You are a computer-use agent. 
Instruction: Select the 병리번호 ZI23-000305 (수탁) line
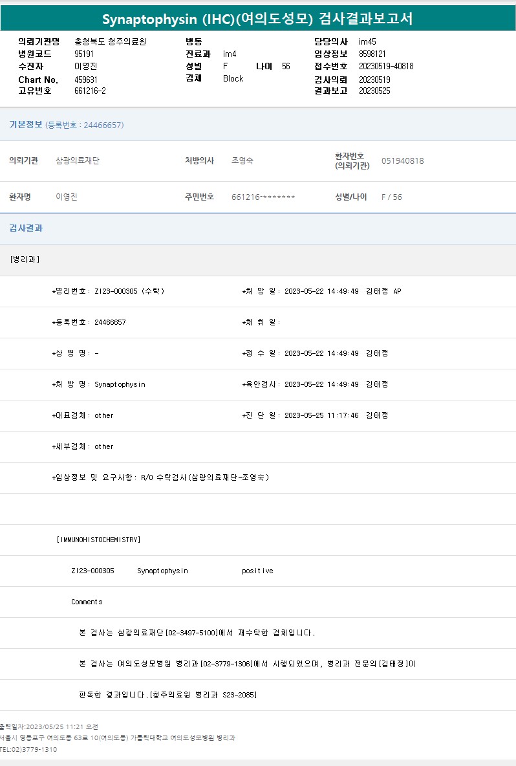pos(109,291)
